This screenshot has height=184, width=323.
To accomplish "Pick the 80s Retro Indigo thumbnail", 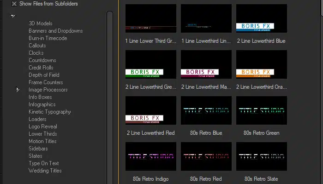I will [x=151, y=156].
